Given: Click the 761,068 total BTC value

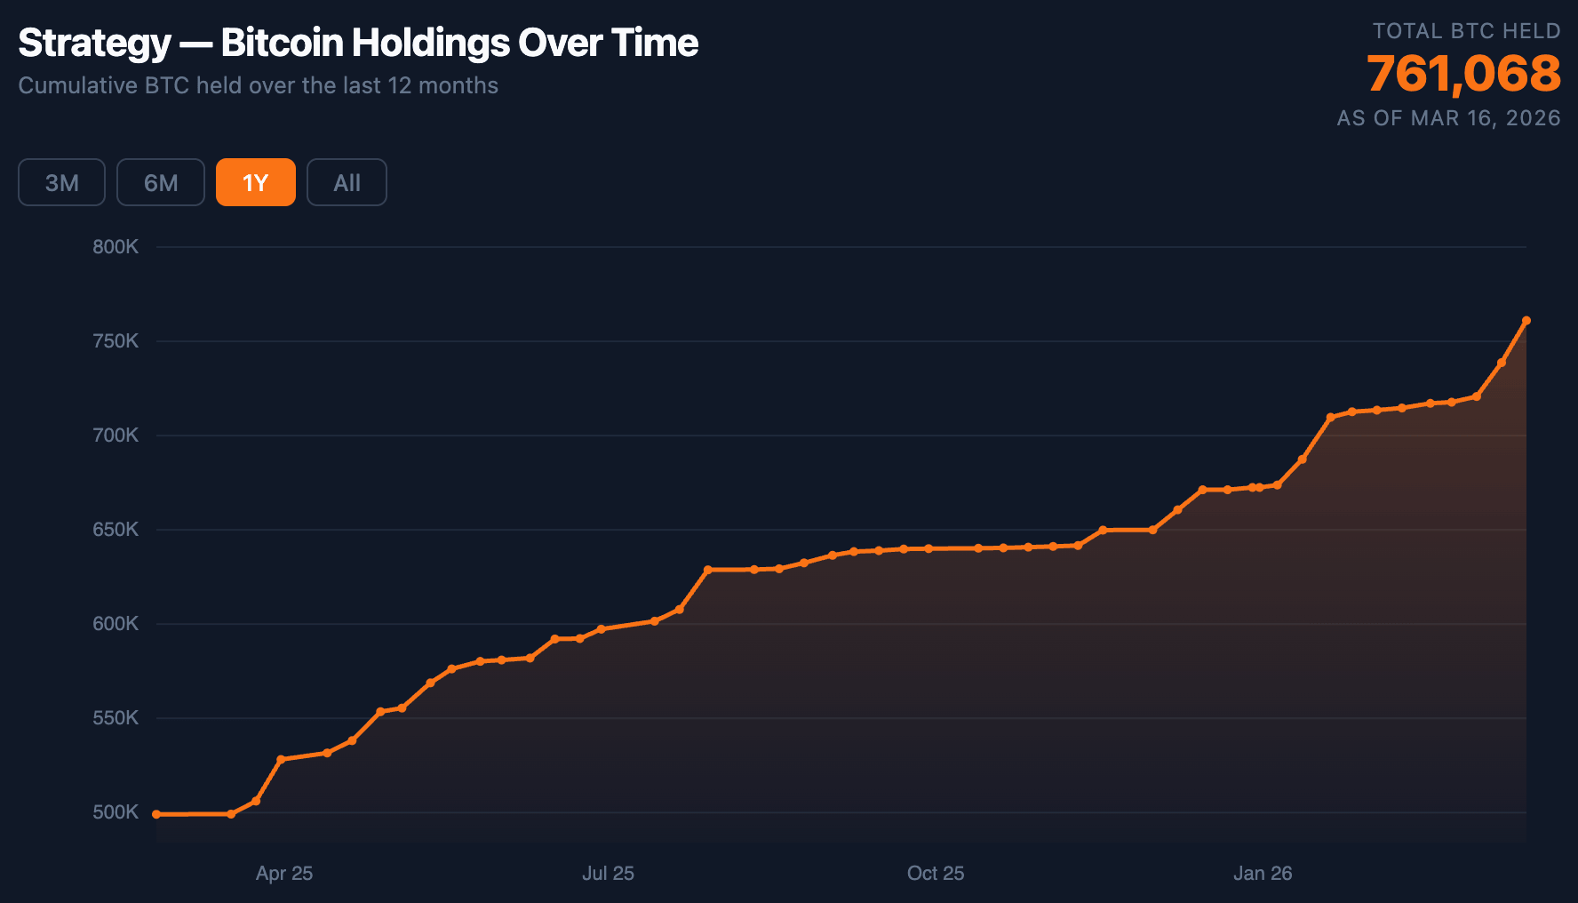Looking at the screenshot, I should [x=1463, y=73].
